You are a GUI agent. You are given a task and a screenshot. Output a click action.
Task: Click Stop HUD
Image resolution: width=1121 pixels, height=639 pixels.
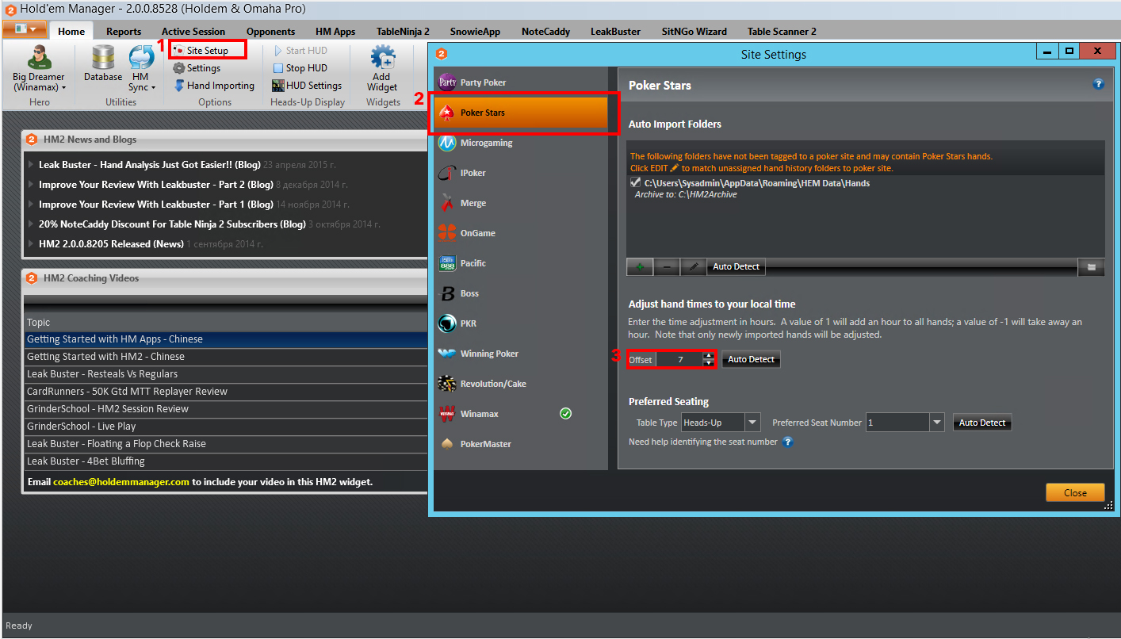(300, 68)
